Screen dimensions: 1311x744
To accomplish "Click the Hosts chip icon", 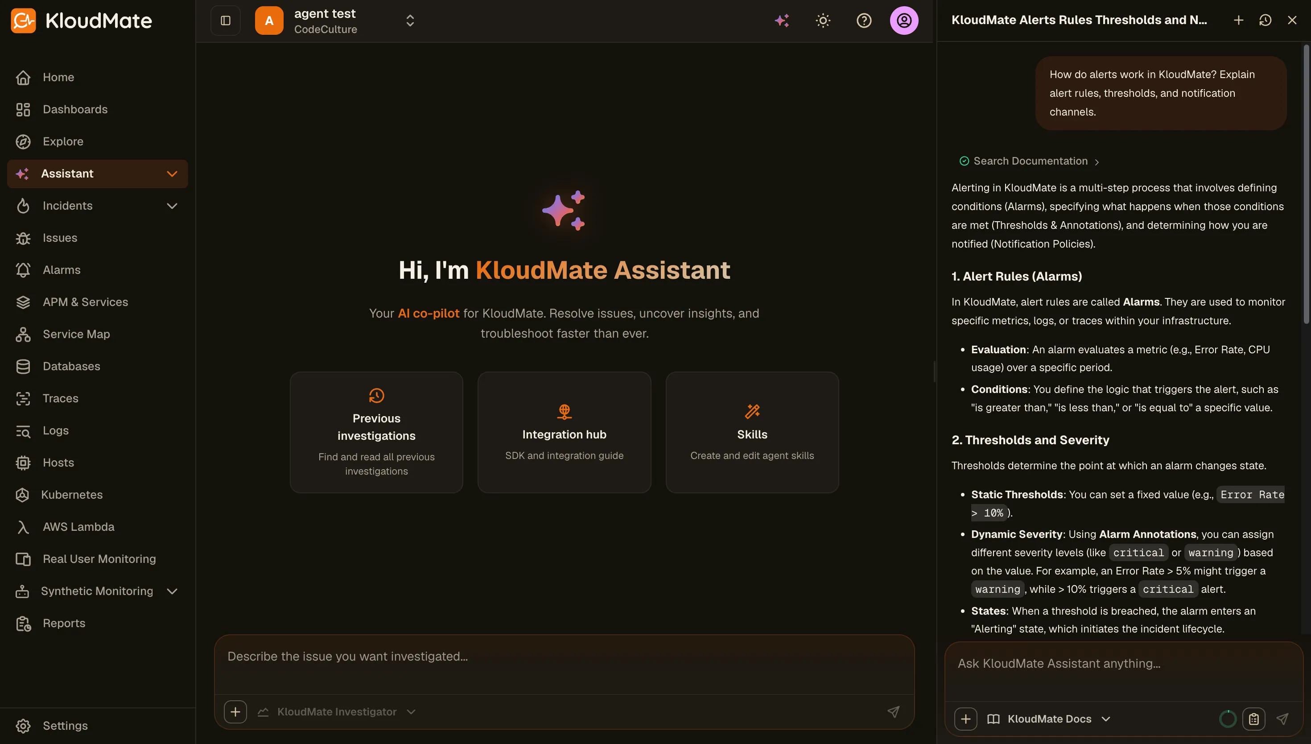I will pos(23,463).
